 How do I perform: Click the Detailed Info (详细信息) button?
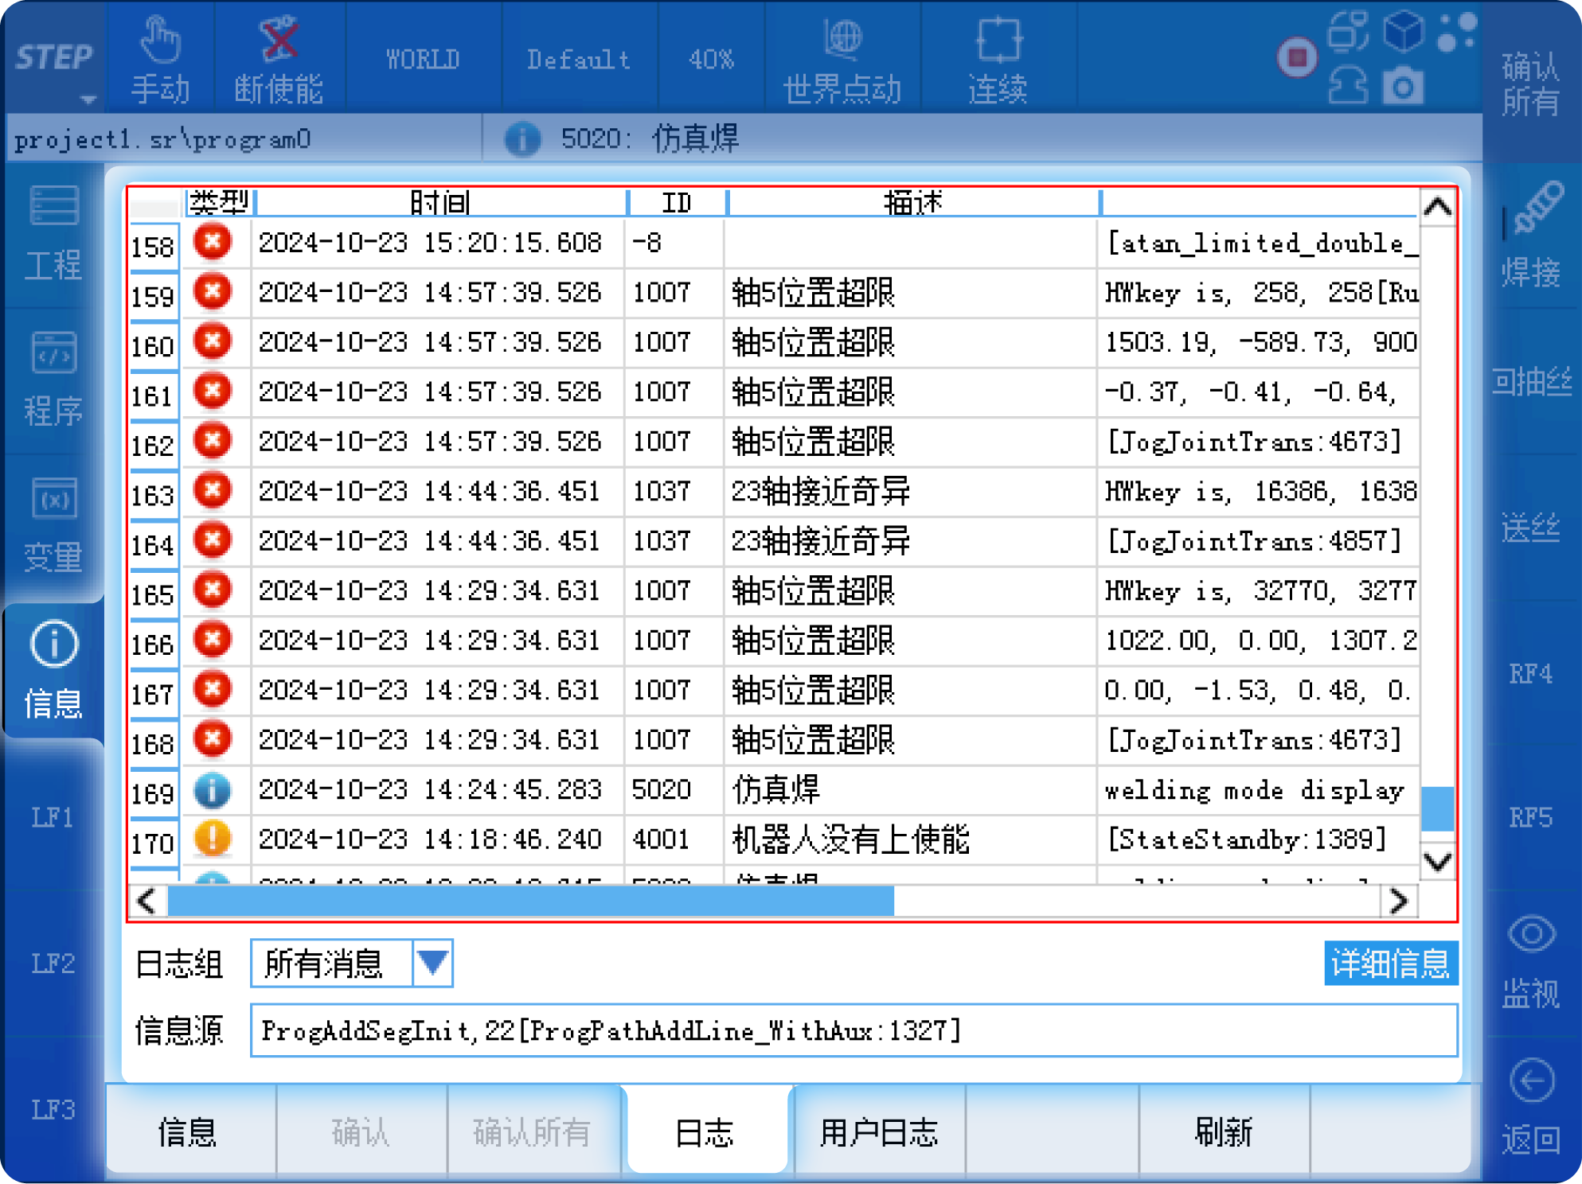click(x=1390, y=963)
